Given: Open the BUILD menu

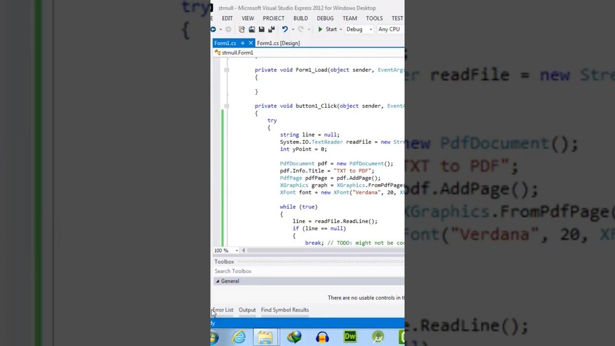Looking at the screenshot, I should (301, 18).
